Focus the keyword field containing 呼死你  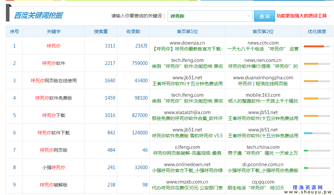click(x=210, y=16)
